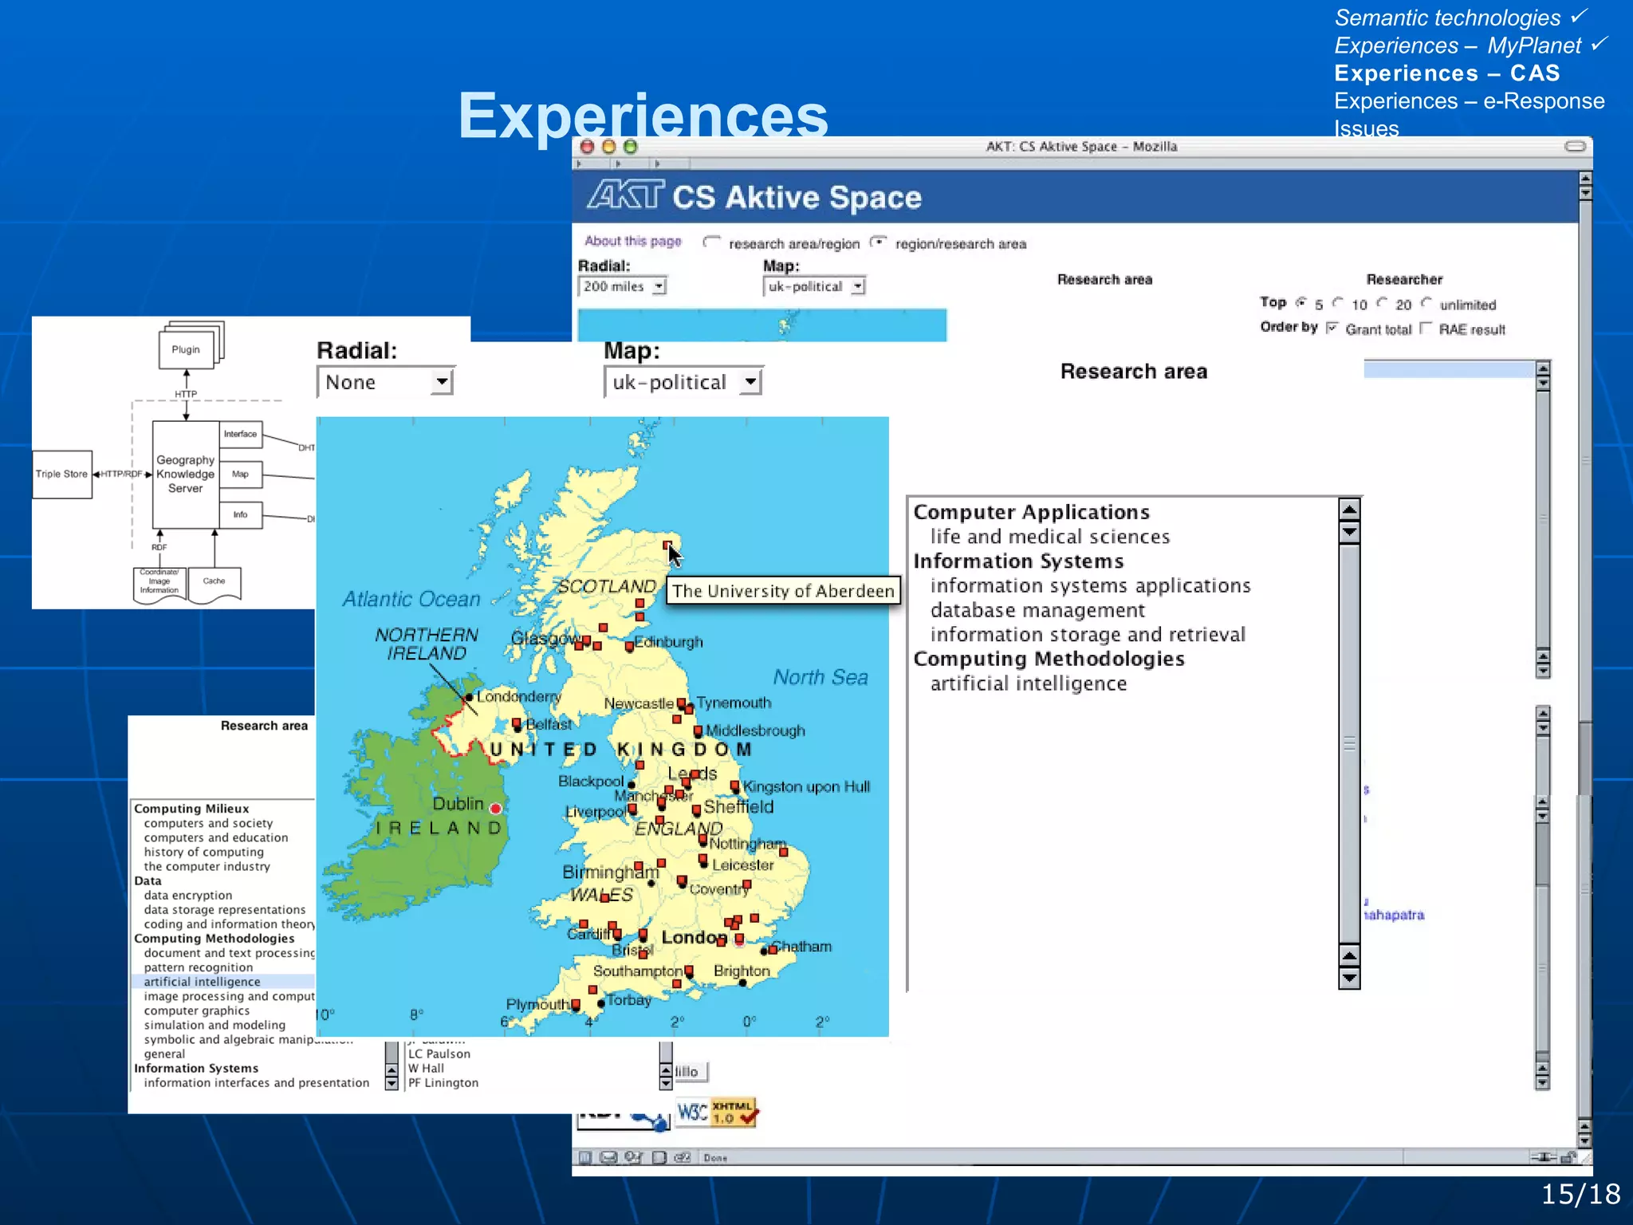Go to Experiences – e-Response outline item
Image resolution: width=1633 pixels, height=1225 pixels.
pyautogui.click(x=1470, y=101)
